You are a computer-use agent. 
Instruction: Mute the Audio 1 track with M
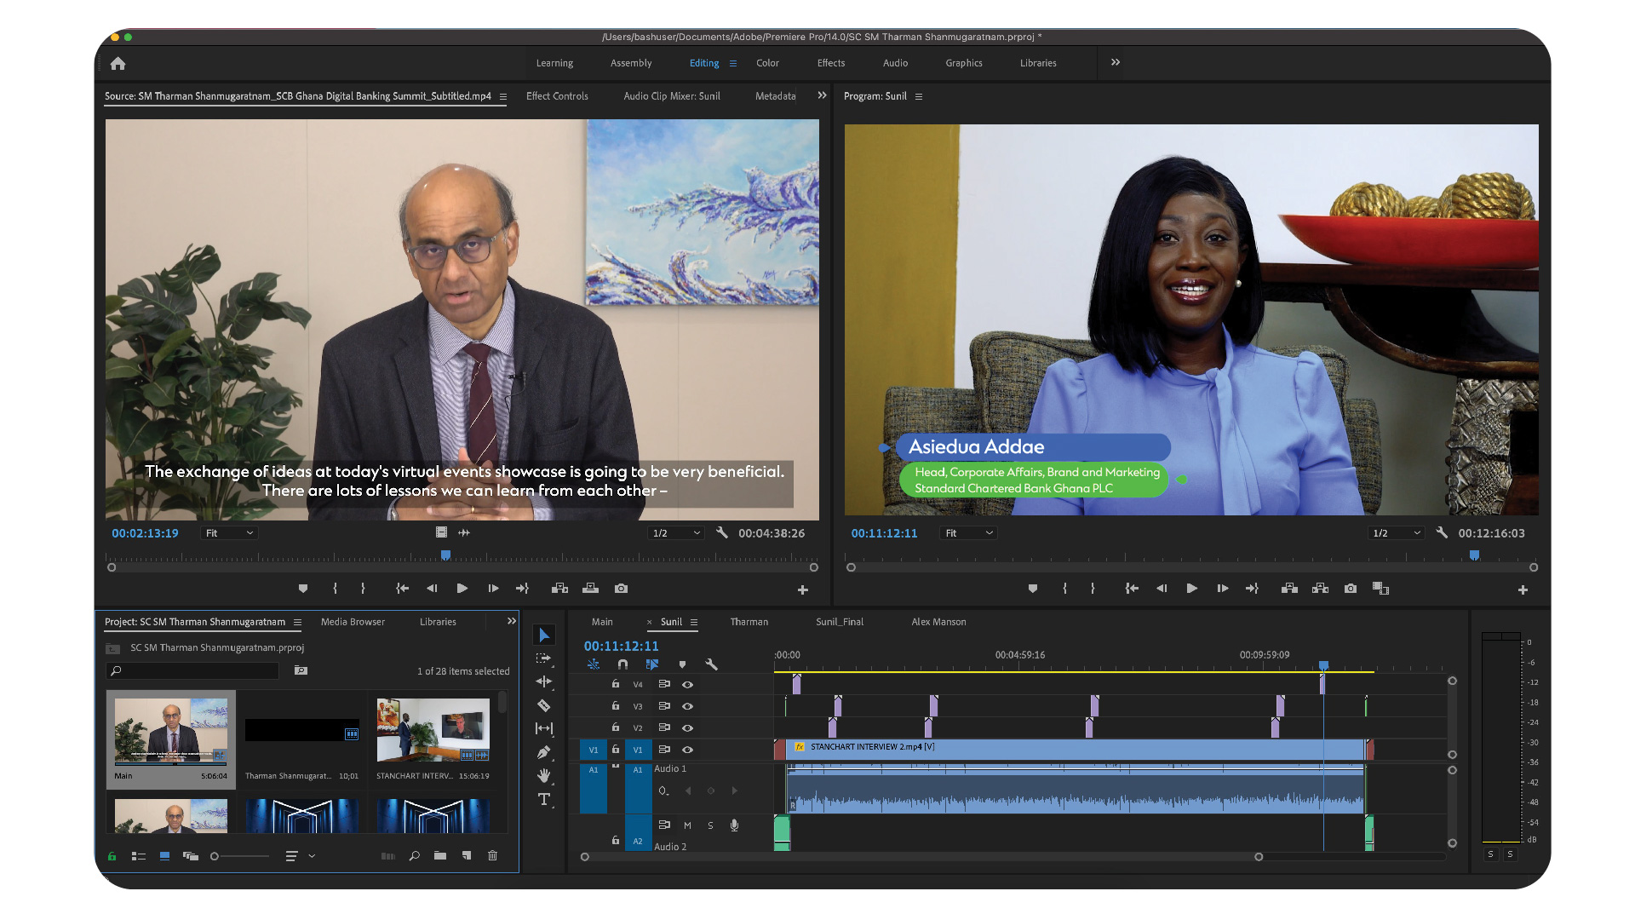click(687, 825)
